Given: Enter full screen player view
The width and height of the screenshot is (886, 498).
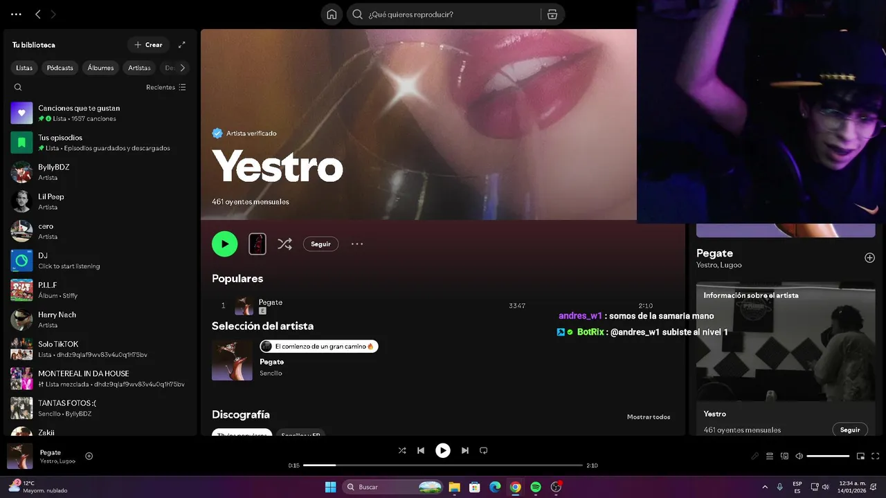Looking at the screenshot, I should (875, 456).
